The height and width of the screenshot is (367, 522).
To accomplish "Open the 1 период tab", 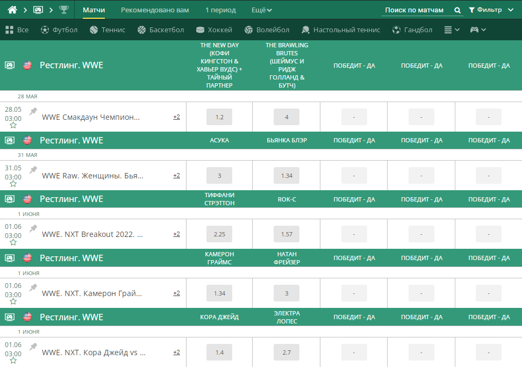I will (x=220, y=10).
